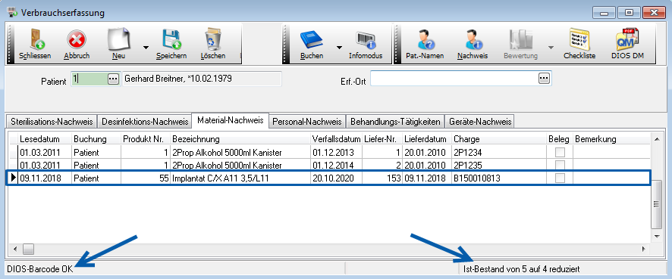Viewport: 672px width, 279px height.
Task: Click horizontal scrollbar thumb
Action: [x=28, y=249]
